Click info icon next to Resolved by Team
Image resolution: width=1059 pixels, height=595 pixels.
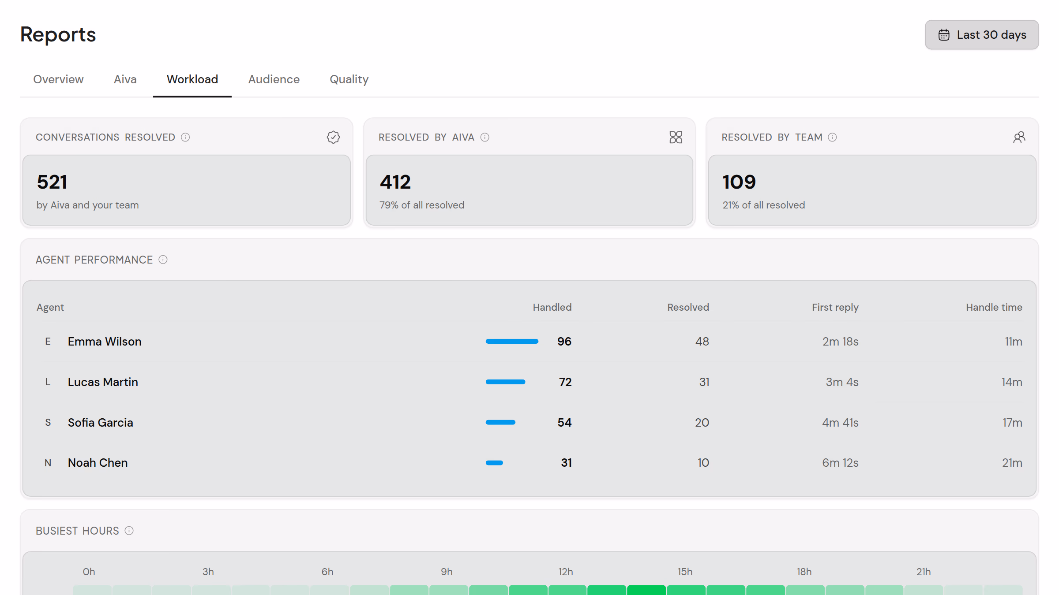[832, 138]
